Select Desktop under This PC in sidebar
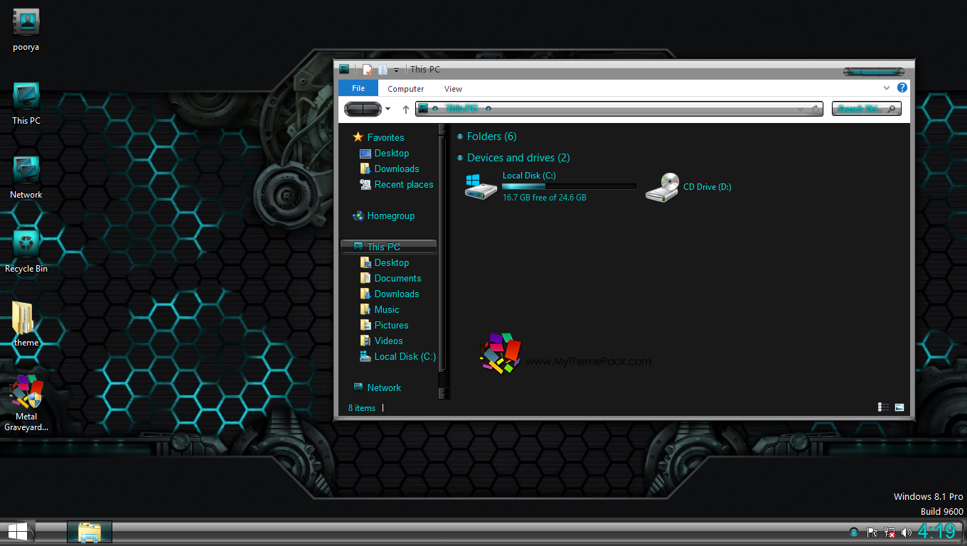967x546 pixels. coord(392,262)
